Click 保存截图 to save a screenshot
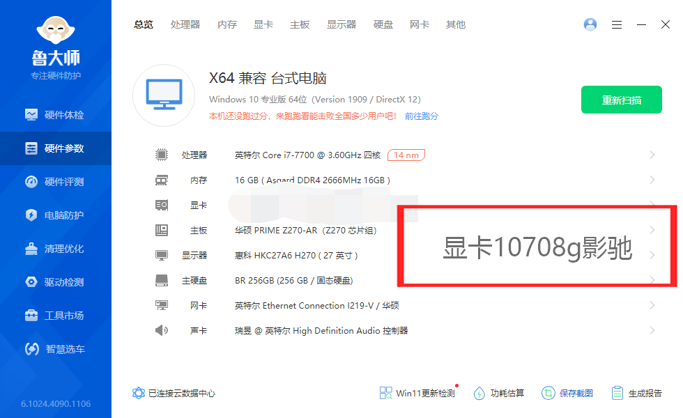 click(x=567, y=393)
